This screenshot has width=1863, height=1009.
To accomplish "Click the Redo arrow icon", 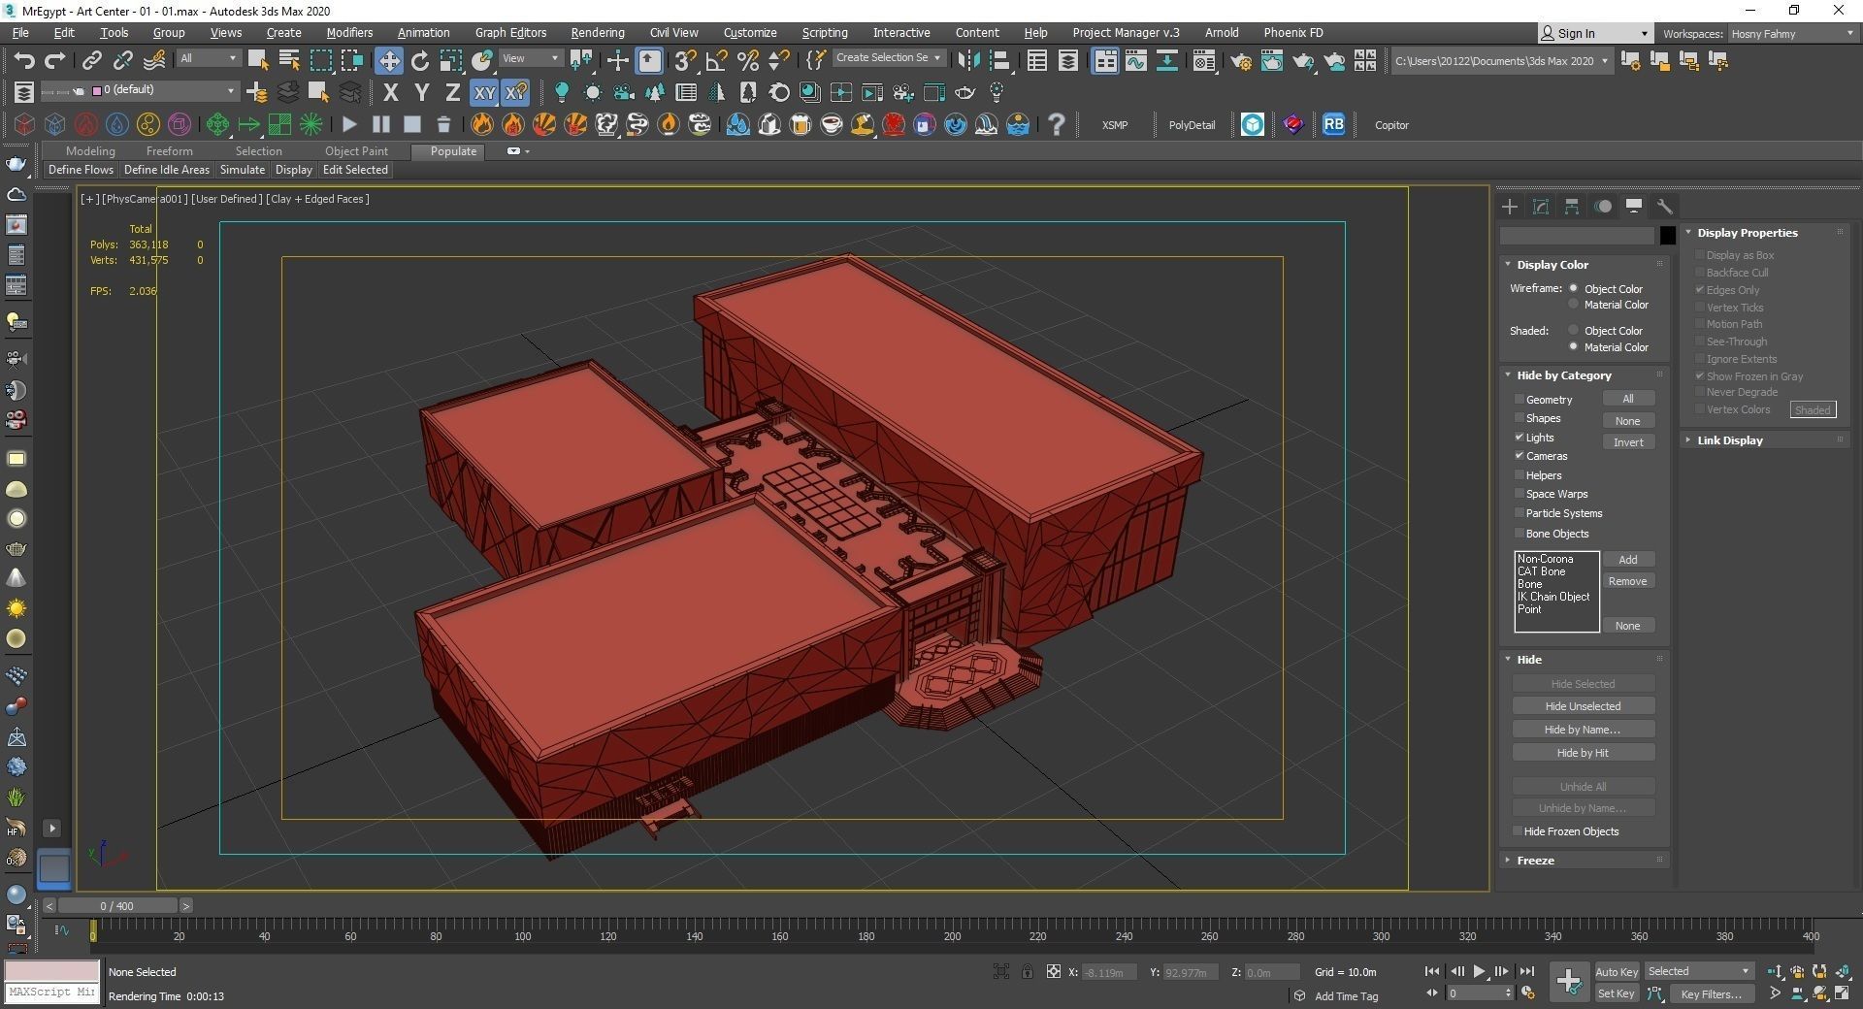I will pos(55,61).
